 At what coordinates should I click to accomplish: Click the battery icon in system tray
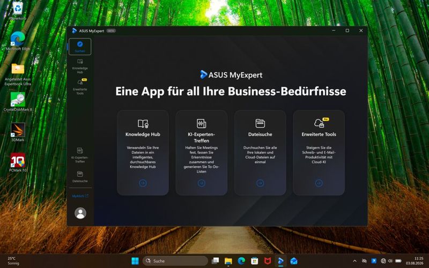[398, 261]
